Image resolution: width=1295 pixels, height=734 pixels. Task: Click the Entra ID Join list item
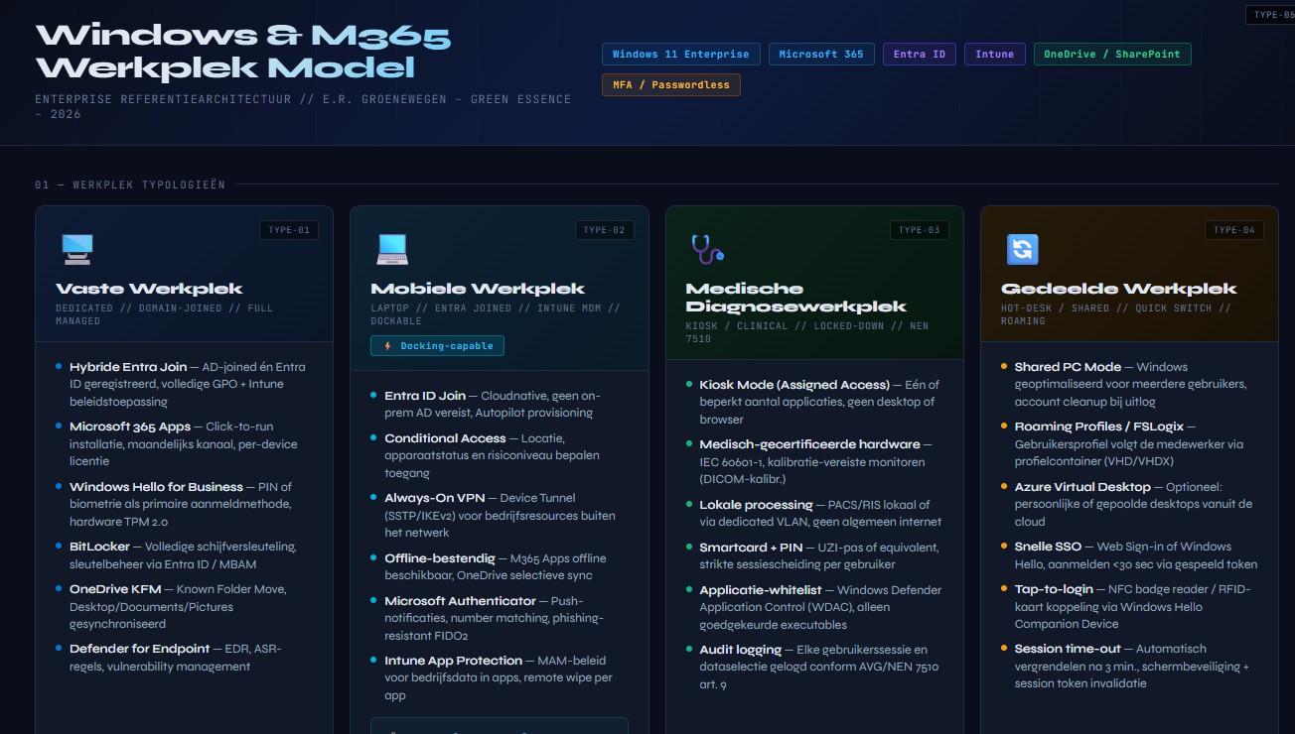click(x=499, y=404)
